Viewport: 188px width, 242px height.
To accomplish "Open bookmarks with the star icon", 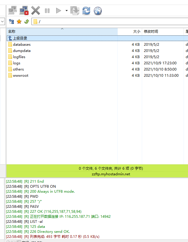I will (19, 22).
